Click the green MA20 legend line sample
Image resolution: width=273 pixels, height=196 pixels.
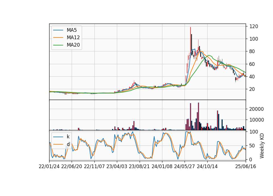point(58,45)
